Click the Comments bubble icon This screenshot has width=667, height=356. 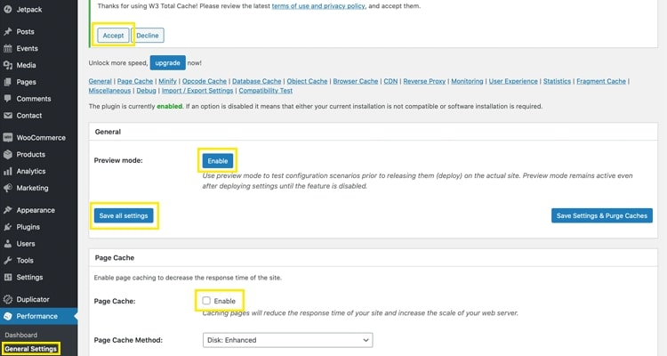[8, 99]
